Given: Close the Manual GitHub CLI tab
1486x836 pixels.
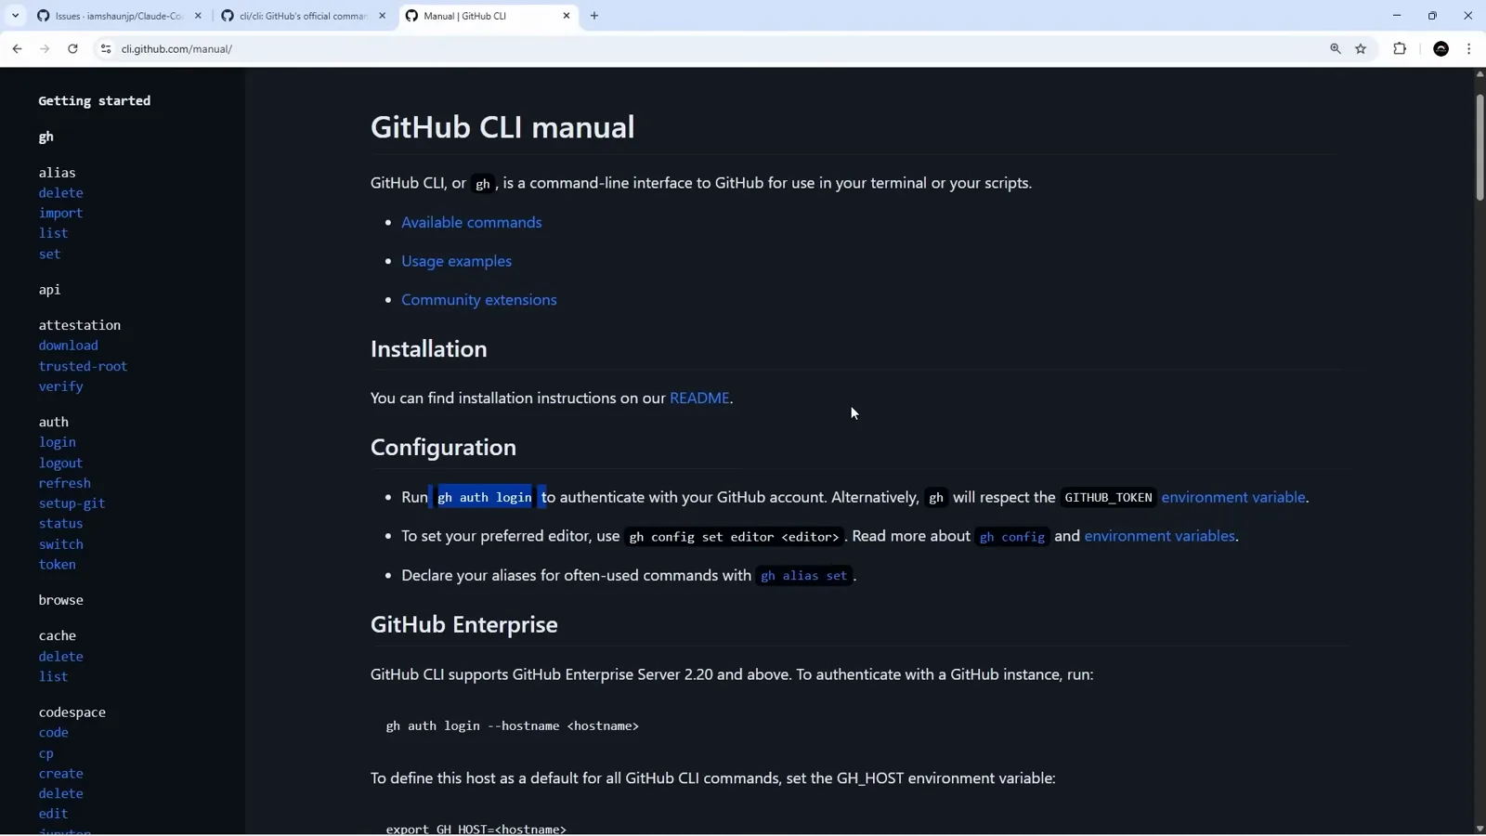Looking at the screenshot, I should [567, 16].
